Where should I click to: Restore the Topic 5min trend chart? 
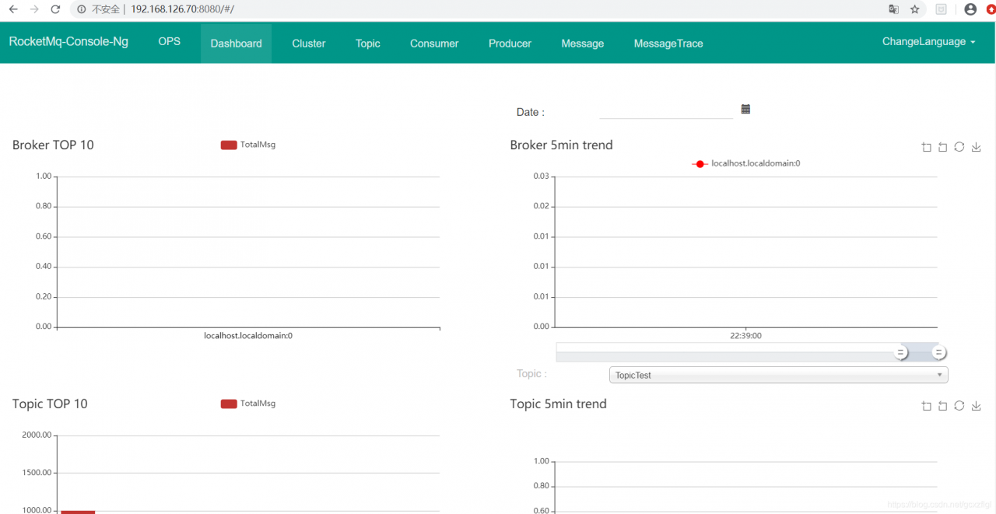tap(959, 406)
